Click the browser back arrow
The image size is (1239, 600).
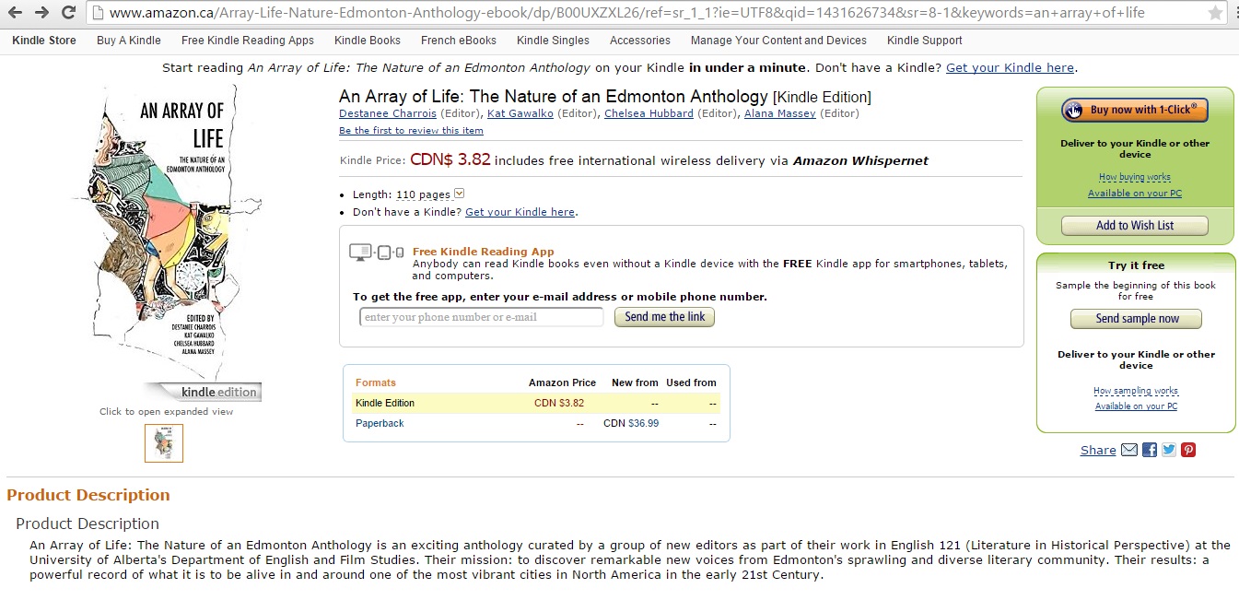pyautogui.click(x=15, y=13)
